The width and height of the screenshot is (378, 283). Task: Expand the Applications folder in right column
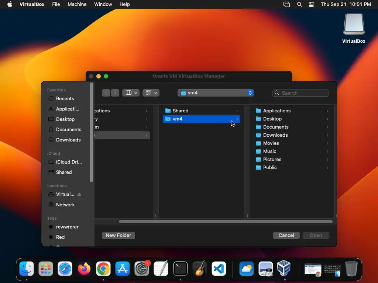point(292,111)
